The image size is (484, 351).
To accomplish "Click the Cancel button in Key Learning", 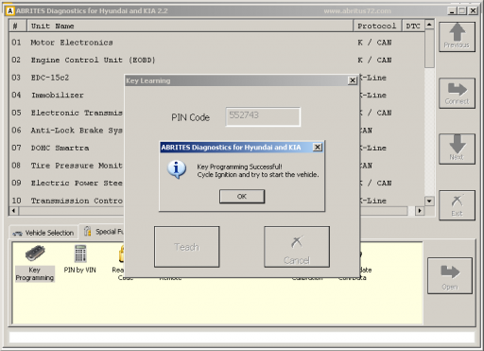I will pyautogui.click(x=297, y=247).
